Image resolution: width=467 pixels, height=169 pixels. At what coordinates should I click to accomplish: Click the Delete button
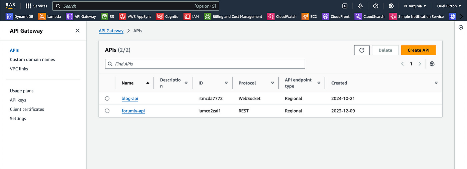tap(385, 50)
